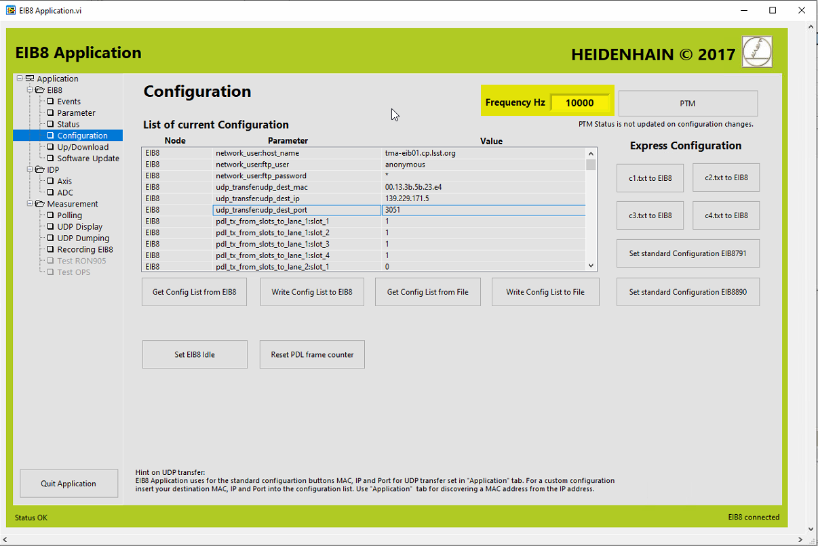This screenshot has height=546, width=818.
Task: Click pdl_tx_from_slots_to_lane_1:slot_4 parameter cell
Action: click(x=297, y=255)
